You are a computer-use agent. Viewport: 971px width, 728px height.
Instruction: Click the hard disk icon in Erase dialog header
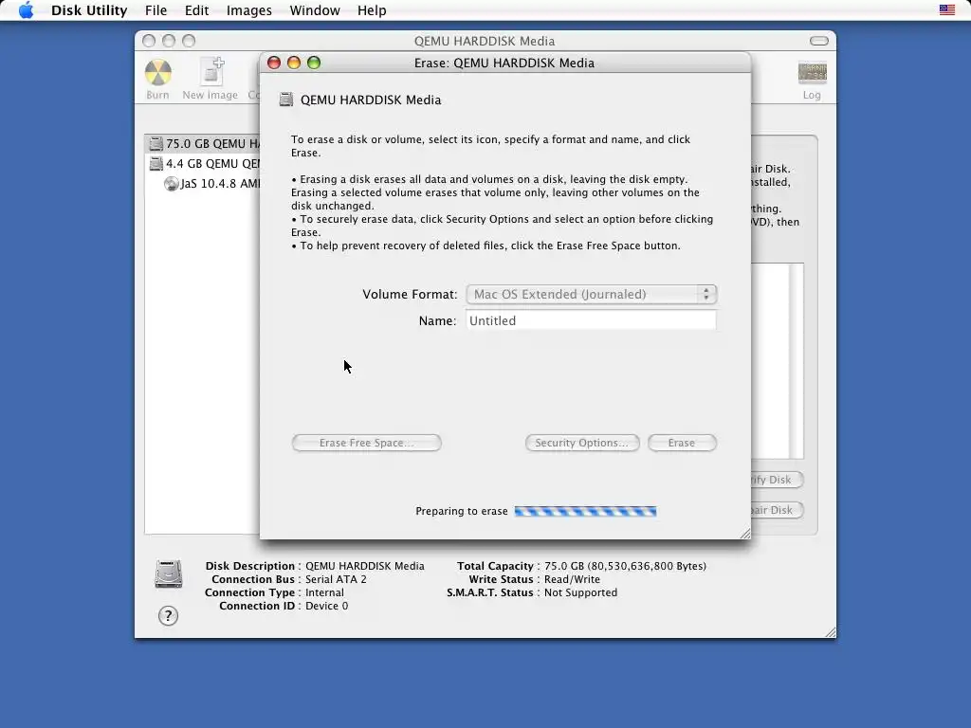pyautogui.click(x=286, y=100)
